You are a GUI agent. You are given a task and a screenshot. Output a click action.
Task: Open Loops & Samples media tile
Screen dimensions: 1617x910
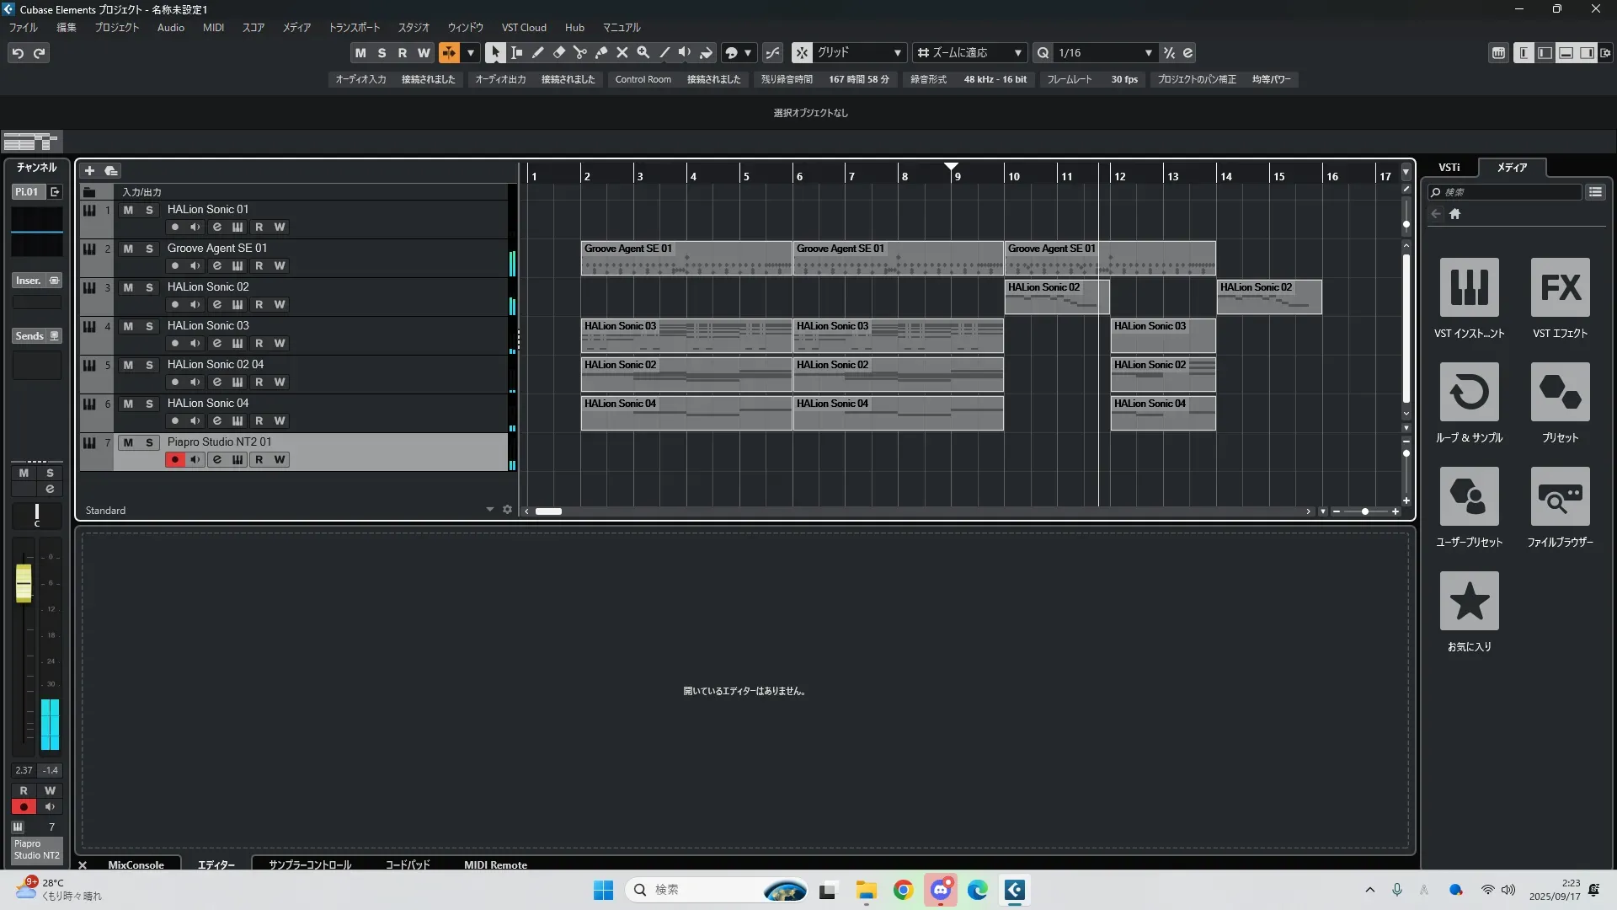[1469, 392]
